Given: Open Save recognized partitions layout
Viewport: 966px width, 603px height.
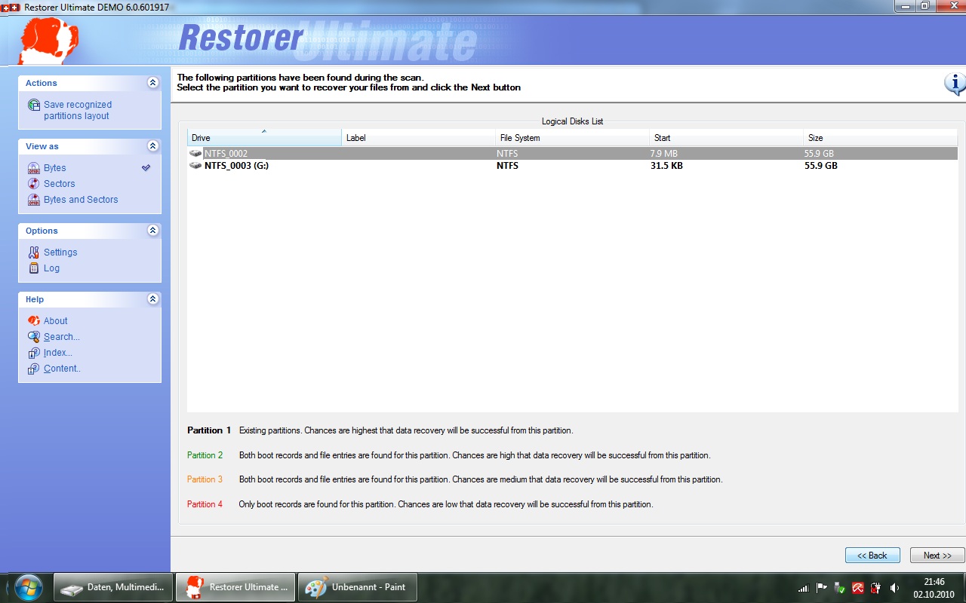Looking at the screenshot, I should 78,110.
